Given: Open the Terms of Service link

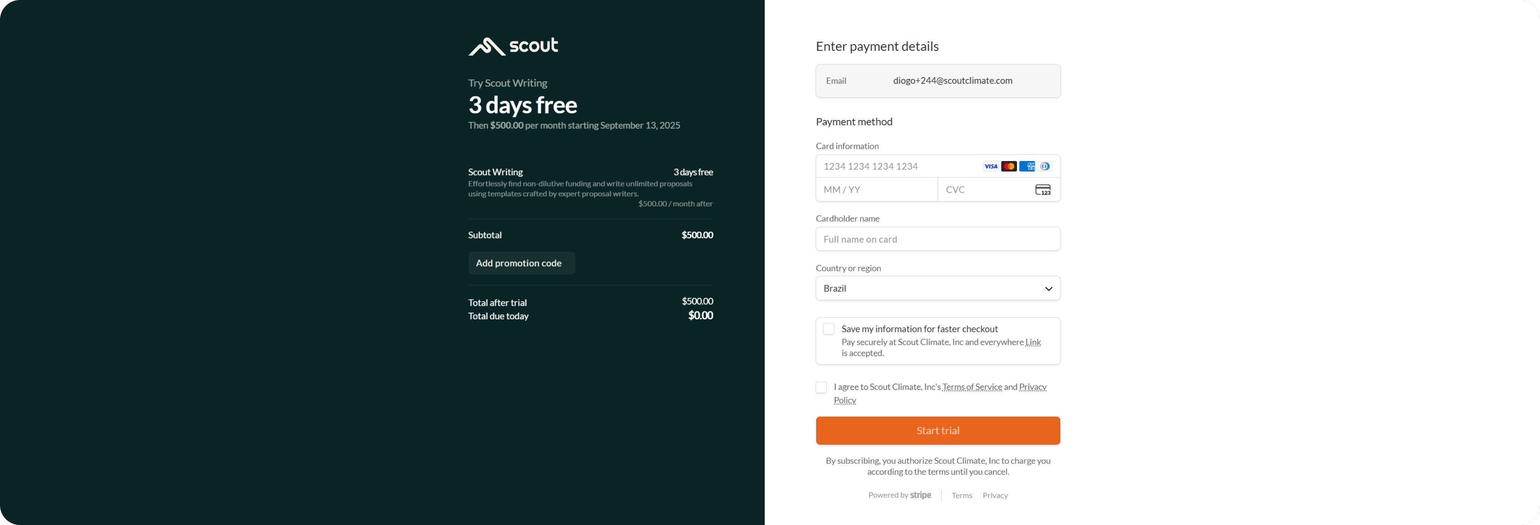Looking at the screenshot, I should pyautogui.click(x=972, y=387).
